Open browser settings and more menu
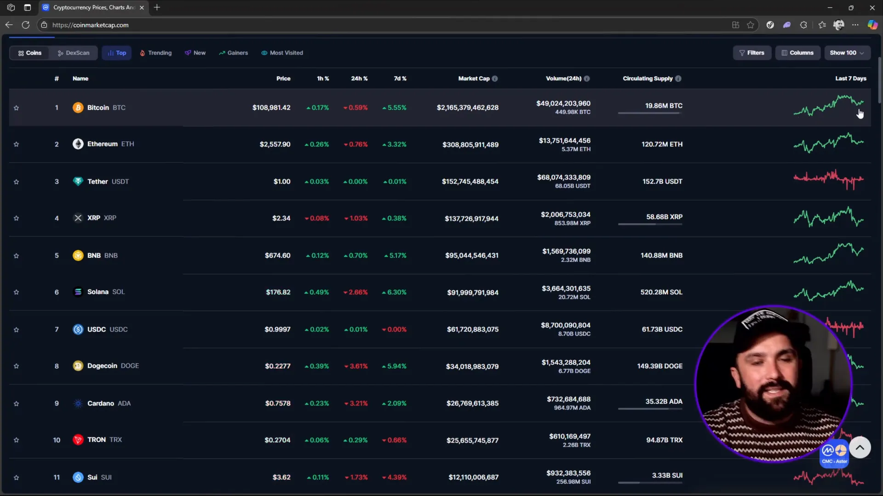883x496 pixels. (x=855, y=25)
